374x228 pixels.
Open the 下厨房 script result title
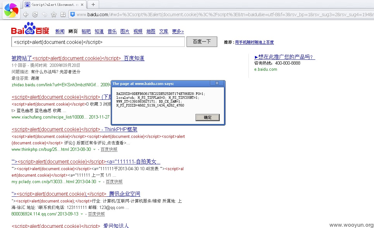click(61, 97)
